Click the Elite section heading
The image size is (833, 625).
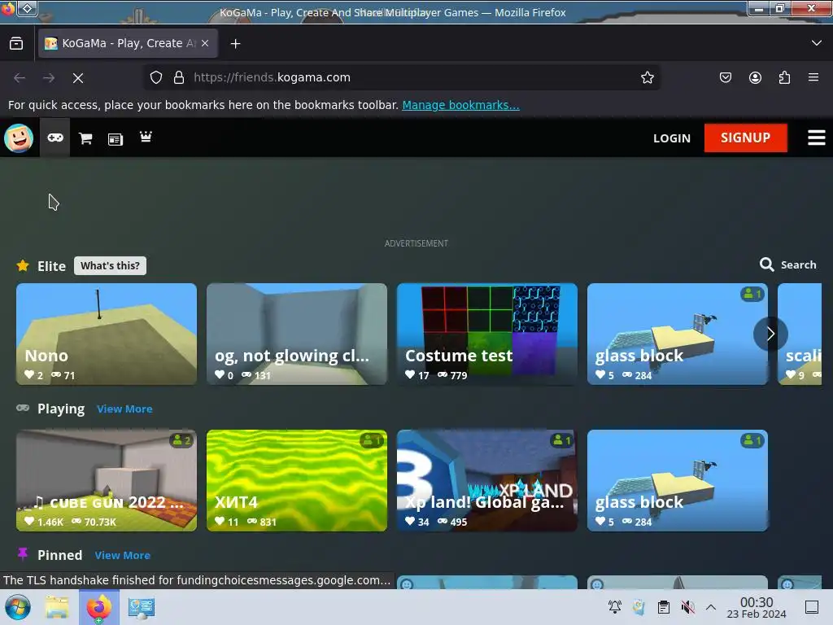click(x=51, y=266)
